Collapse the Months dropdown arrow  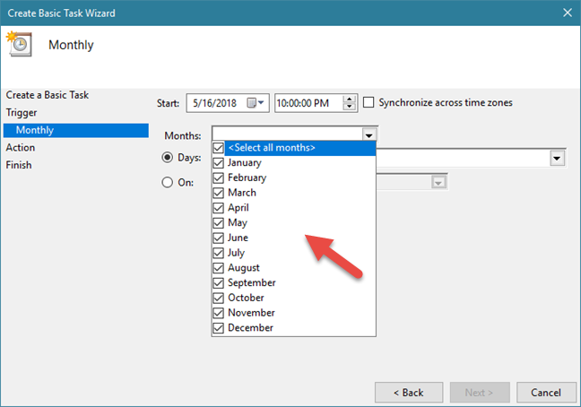369,134
